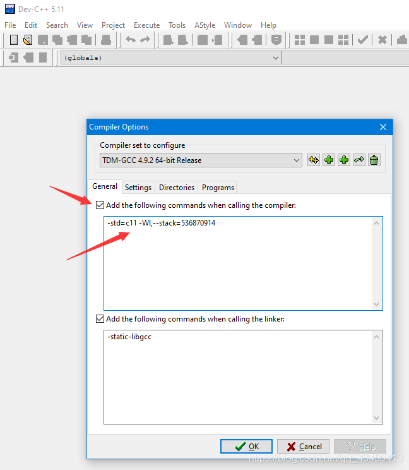409x470 pixels.
Task: Click the Open file toolbar icon
Action: (x=28, y=40)
